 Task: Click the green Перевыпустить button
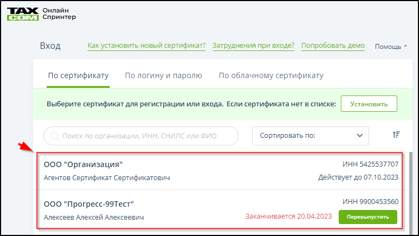click(x=367, y=217)
